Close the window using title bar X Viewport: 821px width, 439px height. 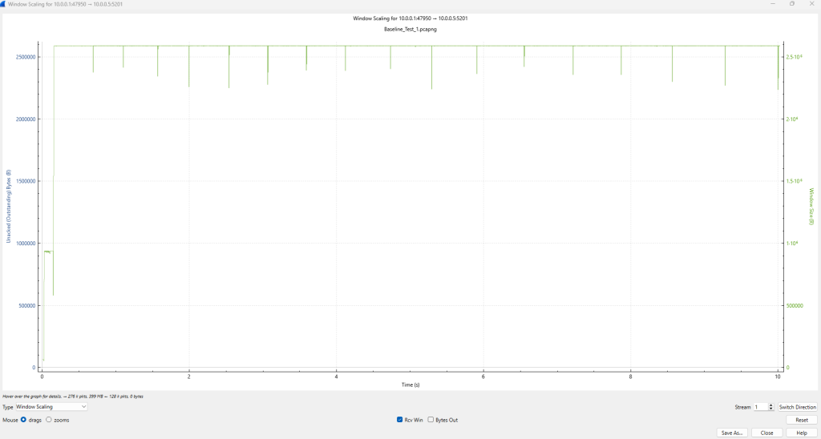[x=811, y=4]
